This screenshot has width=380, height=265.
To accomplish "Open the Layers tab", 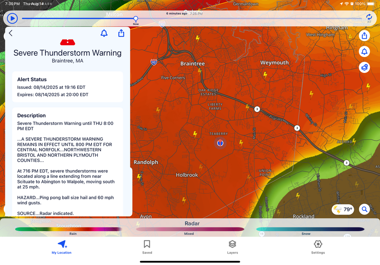I will click(233, 247).
